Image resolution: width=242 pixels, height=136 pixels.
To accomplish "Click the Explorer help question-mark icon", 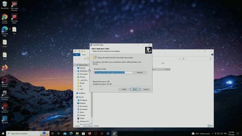I will (x=212, y=54).
